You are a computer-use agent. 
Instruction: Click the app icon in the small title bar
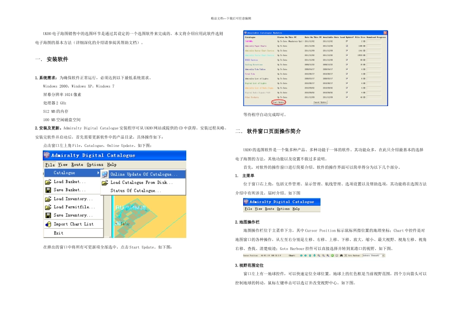point(246,201)
